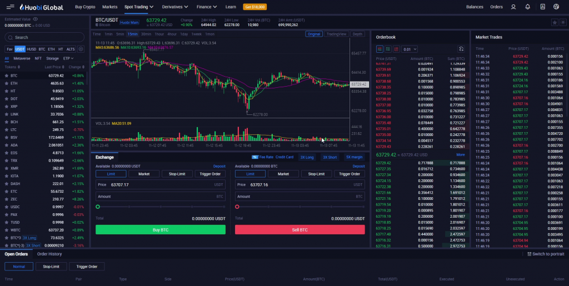This screenshot has width=569, height=286.
Task: Favorite the DOT token row star
Action: (x=6, y=99)
